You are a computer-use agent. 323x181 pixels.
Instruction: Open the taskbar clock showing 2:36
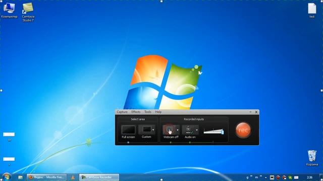pyautogui.click(x=309, y=177)
